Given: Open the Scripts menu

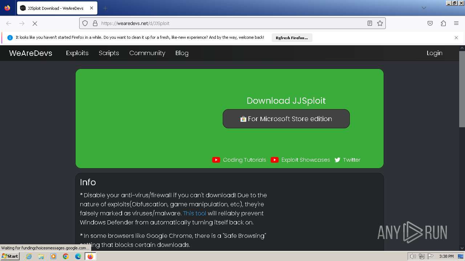Looking at the screenshot, I should [x=109, y=53].
